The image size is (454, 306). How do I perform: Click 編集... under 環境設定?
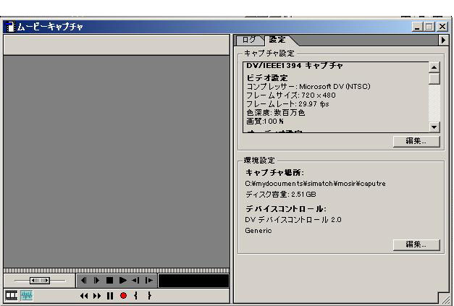(416, 245)
